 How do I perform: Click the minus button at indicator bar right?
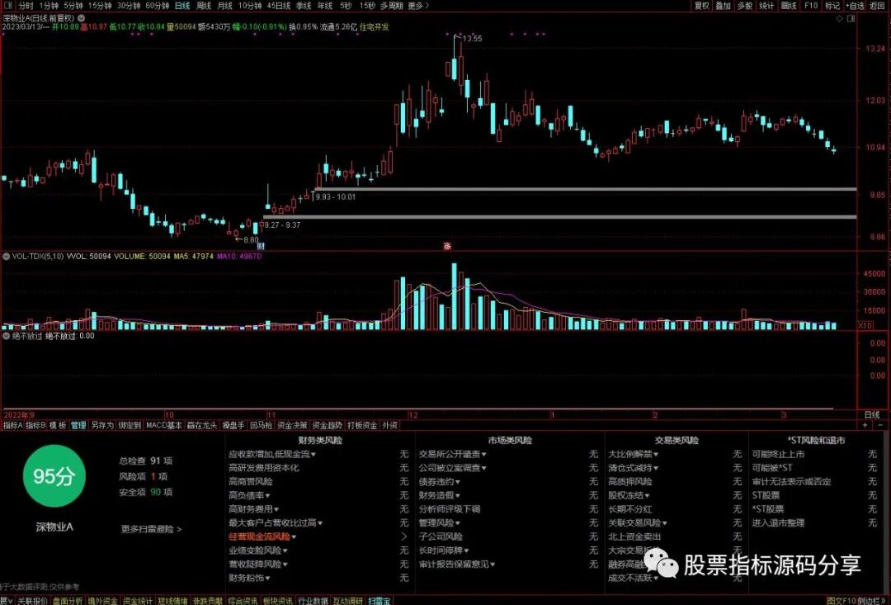[x=881, y=425]
